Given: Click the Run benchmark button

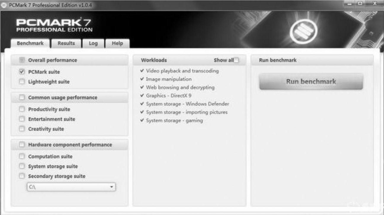Looking at the screenshot, I should click(311, 81).
